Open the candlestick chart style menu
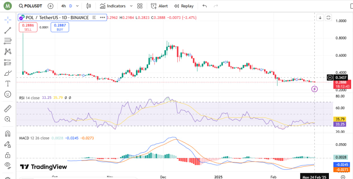 [x=89, y=6]
